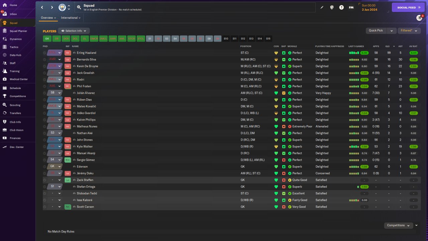Open the Finances section
The width and height of the screenshot is (428, 241).
click(x=5, y=138)
